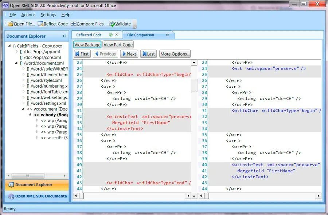Select /word/styles.xml part icon
This screenshot has height=215, width=328.
(28, 80)
